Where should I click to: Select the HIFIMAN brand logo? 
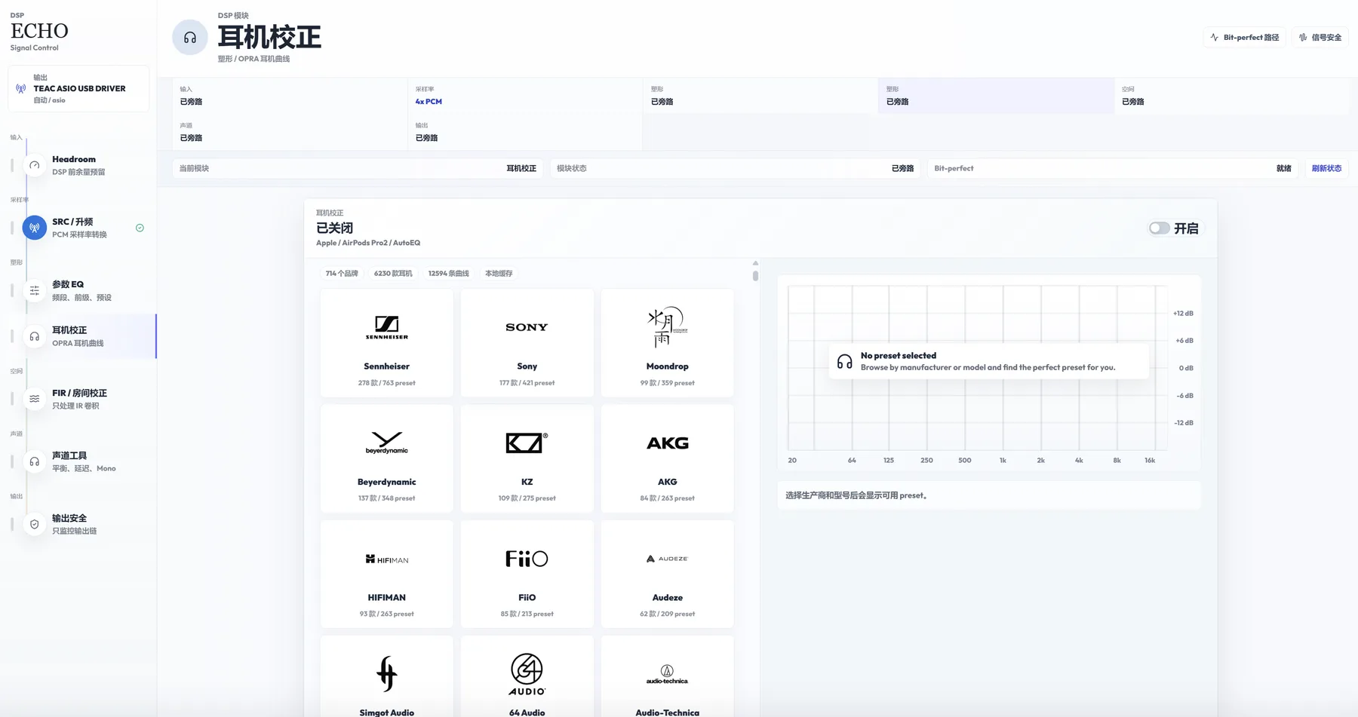(387, 559)
